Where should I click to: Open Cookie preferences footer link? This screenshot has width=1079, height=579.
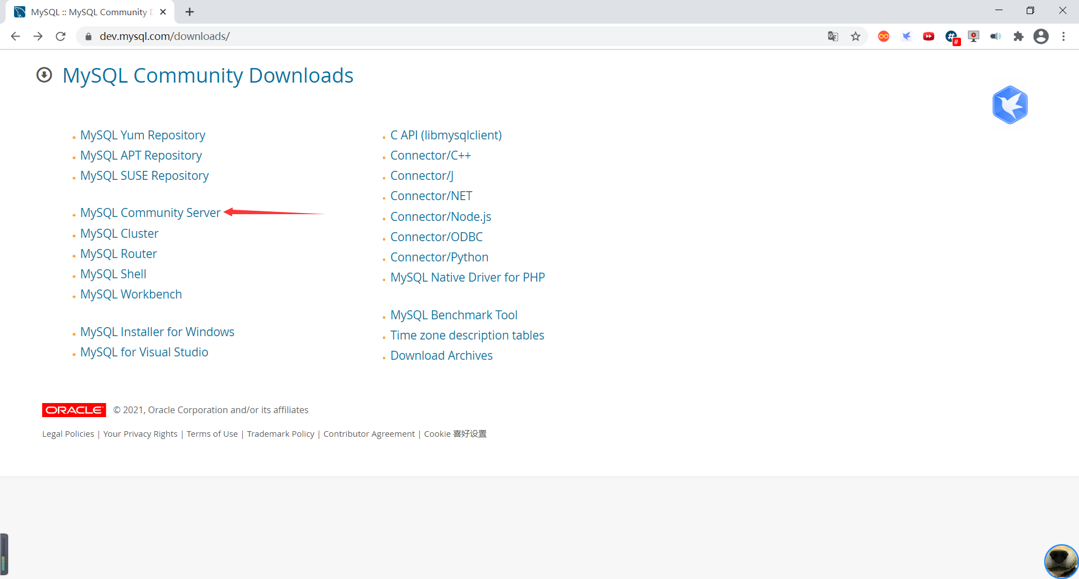pyautogui.click(x=455, y=434)
